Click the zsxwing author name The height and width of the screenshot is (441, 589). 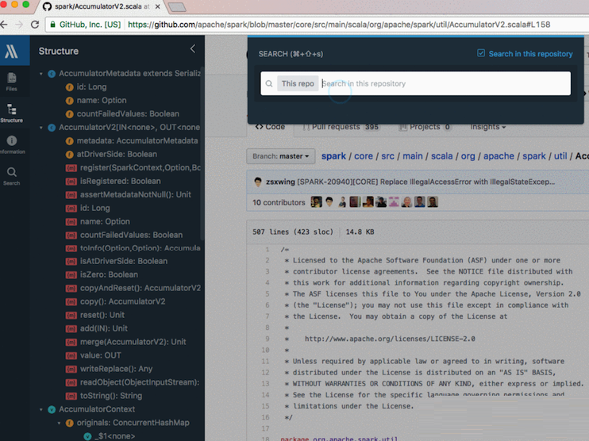tap(280, 182)
